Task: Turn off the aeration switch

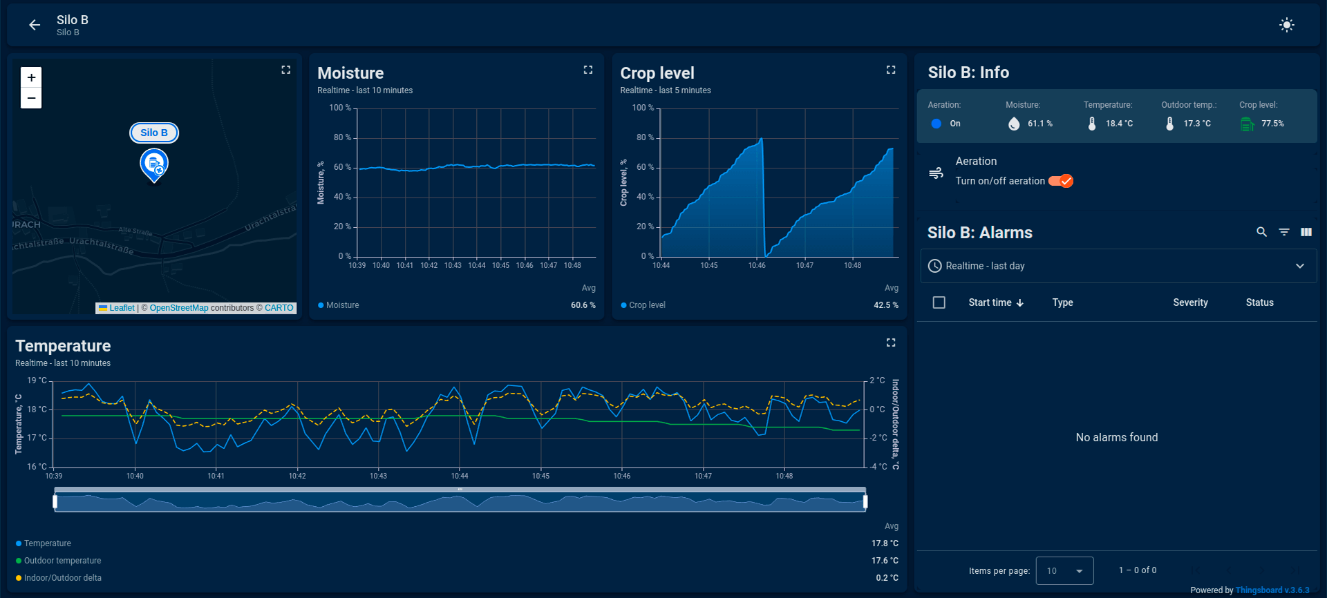Action: point(1061,181)
